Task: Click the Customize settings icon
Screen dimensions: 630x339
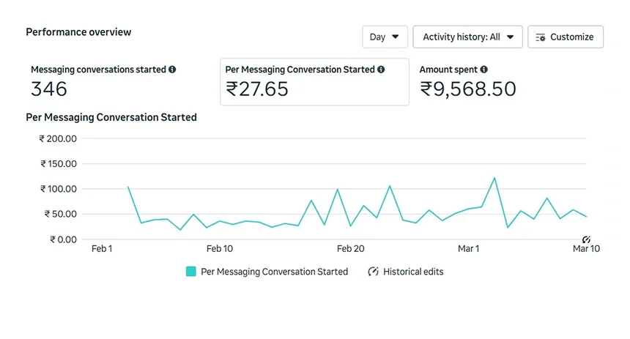Action: 541,37
